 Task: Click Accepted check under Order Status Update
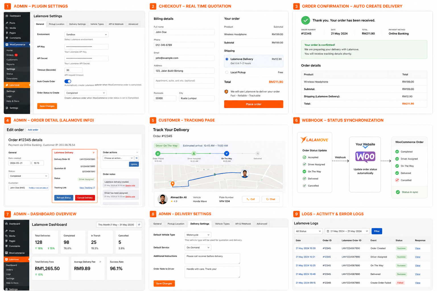click(304, 157)
